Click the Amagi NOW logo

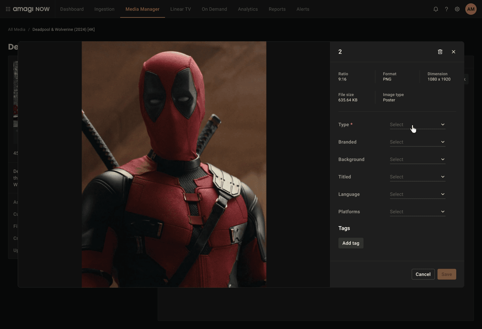tap(31, 9)
